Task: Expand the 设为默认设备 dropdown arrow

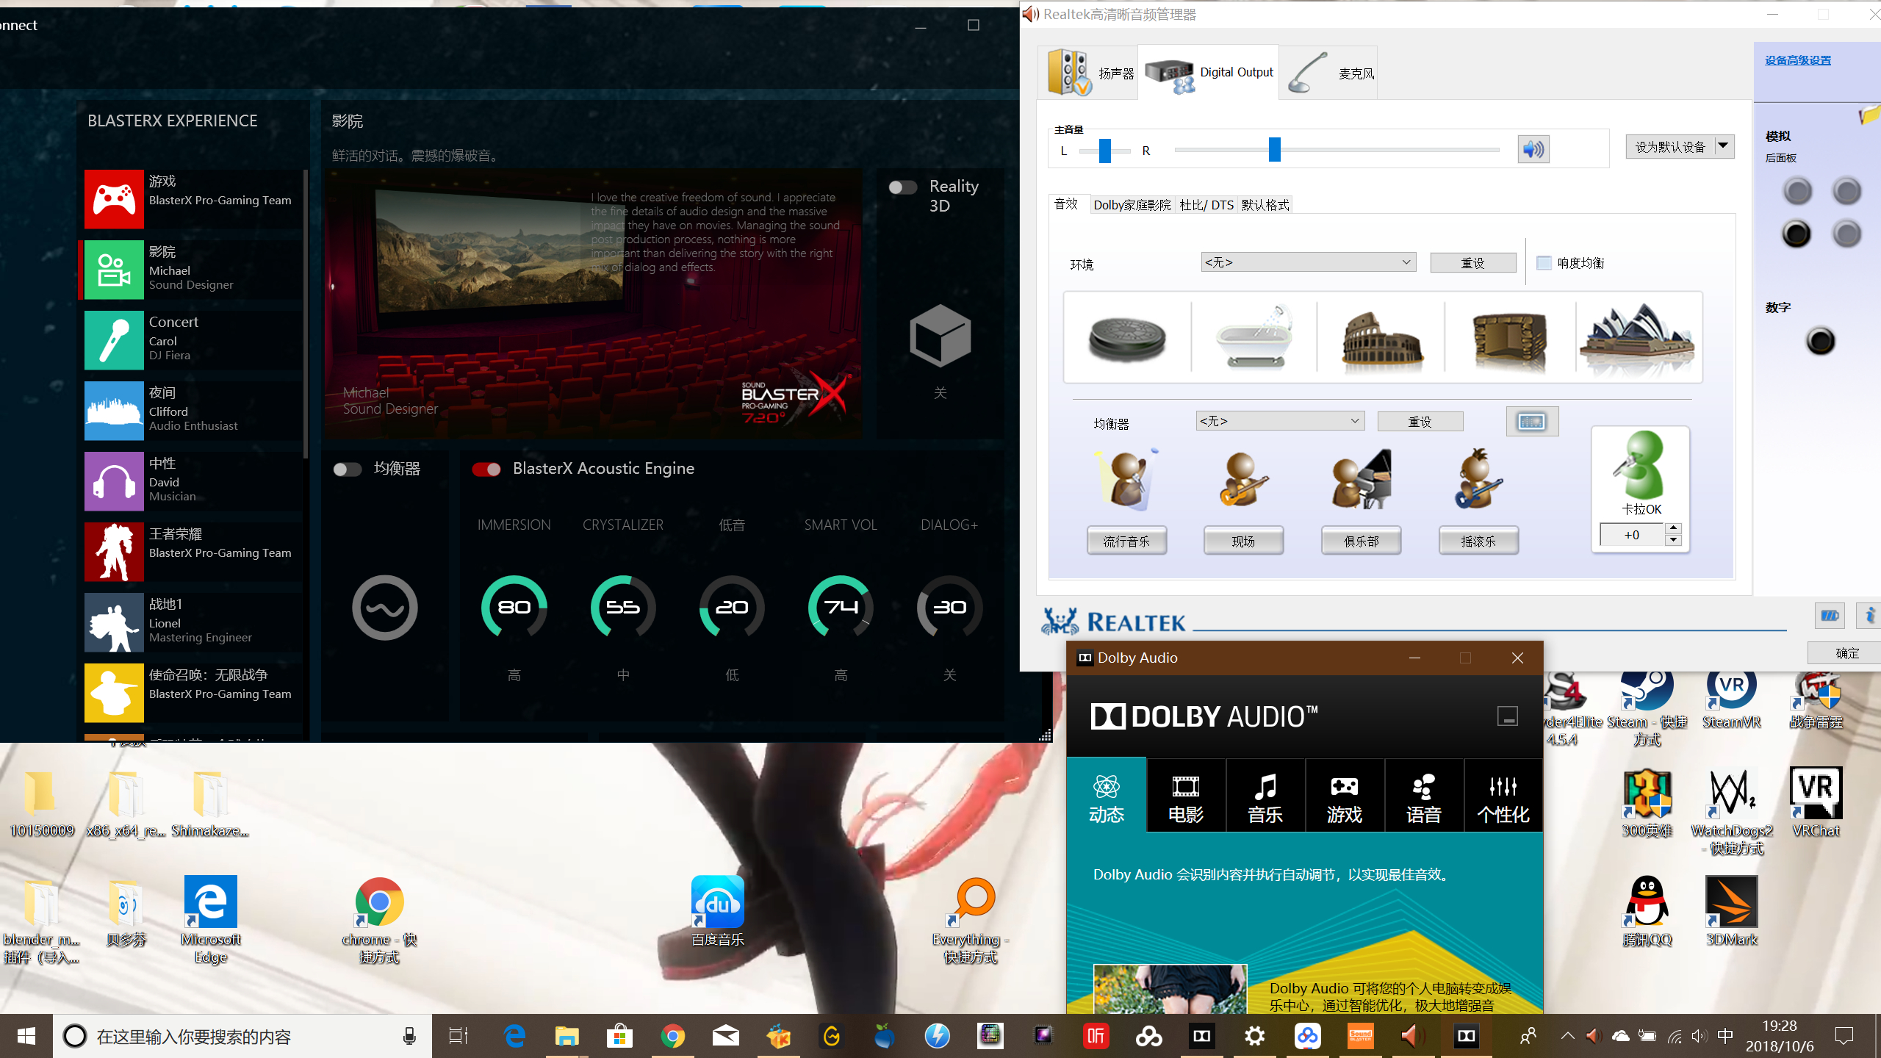Action: (1723, 146)
